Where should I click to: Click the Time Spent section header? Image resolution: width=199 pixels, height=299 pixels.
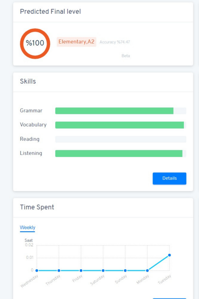(x=37, y=207)
